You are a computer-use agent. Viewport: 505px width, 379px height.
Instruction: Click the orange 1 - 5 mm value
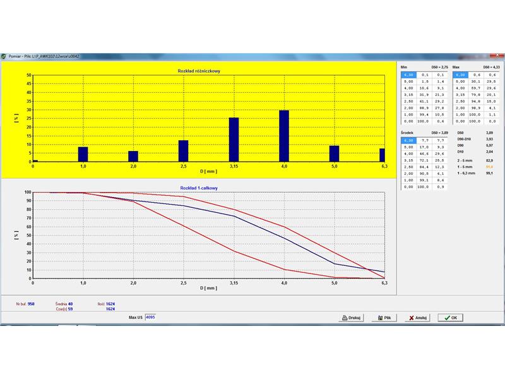coord(488,166)
